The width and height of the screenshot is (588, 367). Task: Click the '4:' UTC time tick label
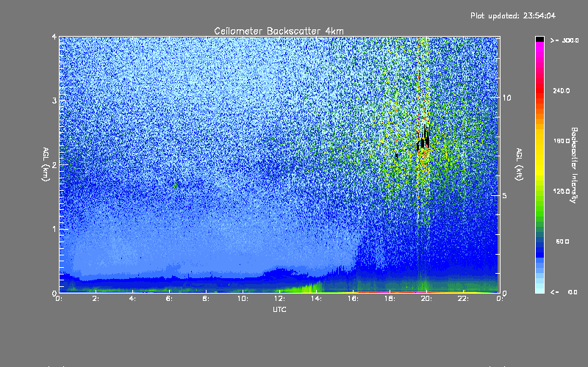[132, 299]
